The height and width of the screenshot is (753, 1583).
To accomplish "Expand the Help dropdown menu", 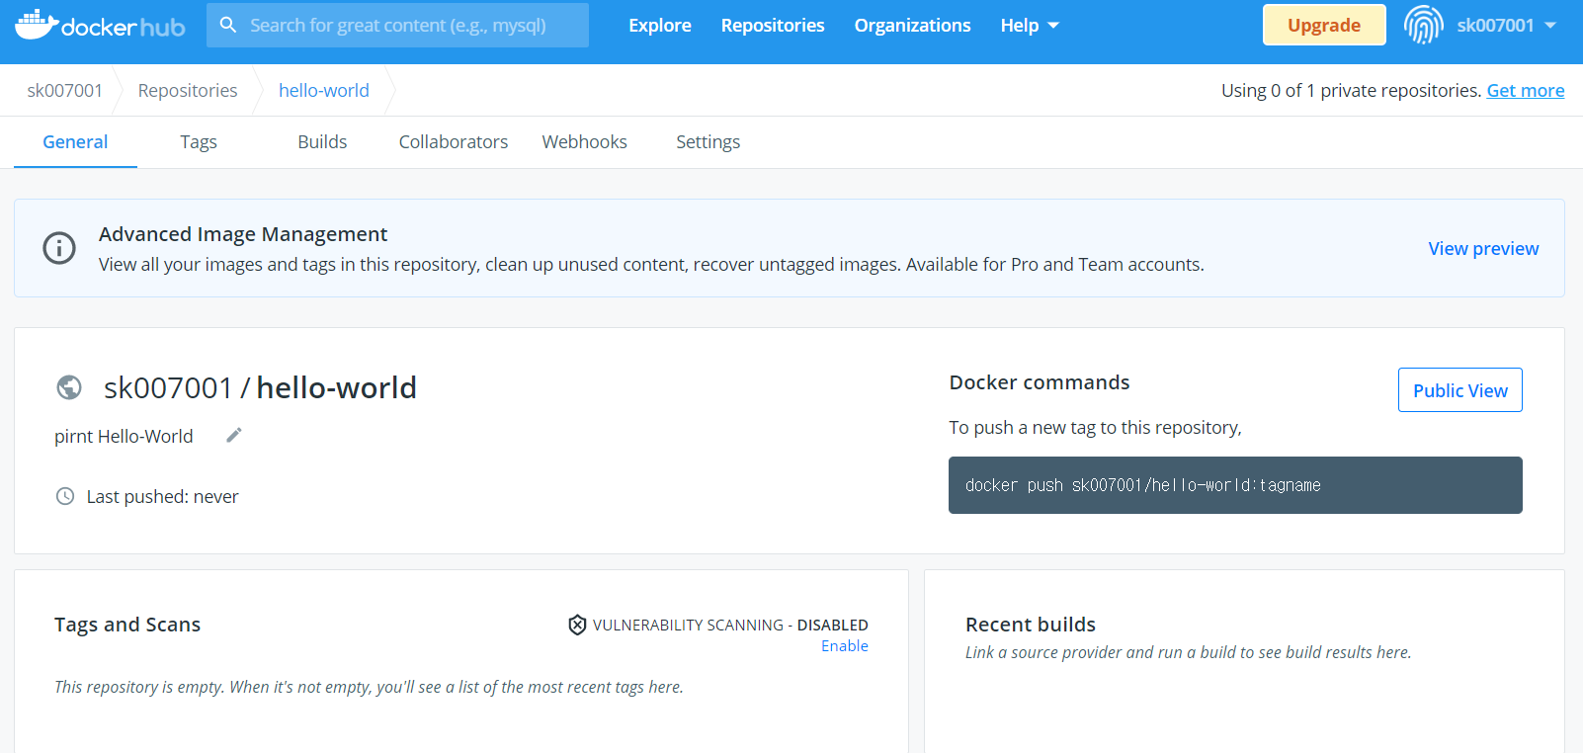I will point(1030,26).
